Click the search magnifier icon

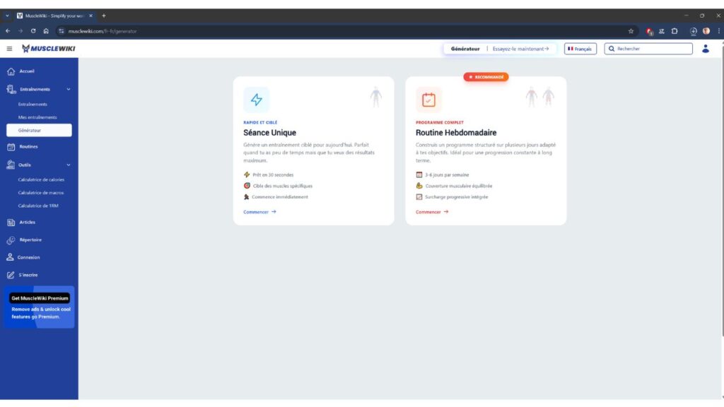612,49
